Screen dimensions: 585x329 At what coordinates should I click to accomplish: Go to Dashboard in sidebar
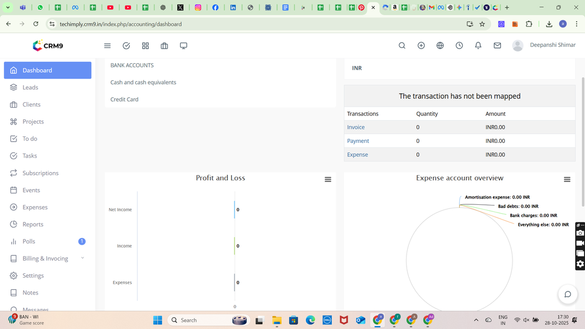48,70
